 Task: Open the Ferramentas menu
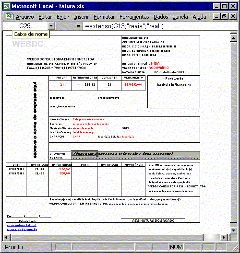coord(134,17)
